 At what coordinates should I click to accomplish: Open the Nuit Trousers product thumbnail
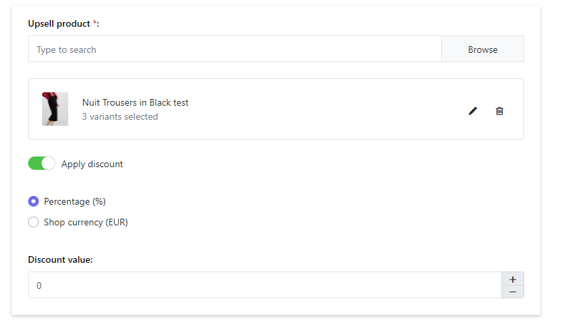coord(55,109)
